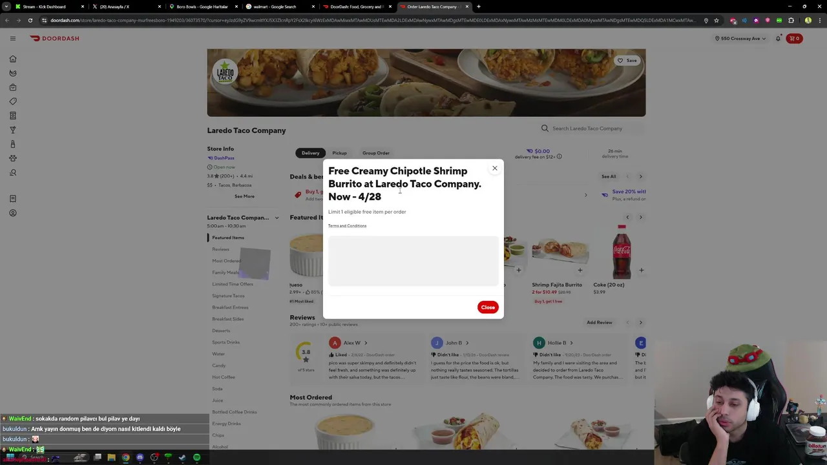Switch to walmart - Google Search tab

[278, 6]
